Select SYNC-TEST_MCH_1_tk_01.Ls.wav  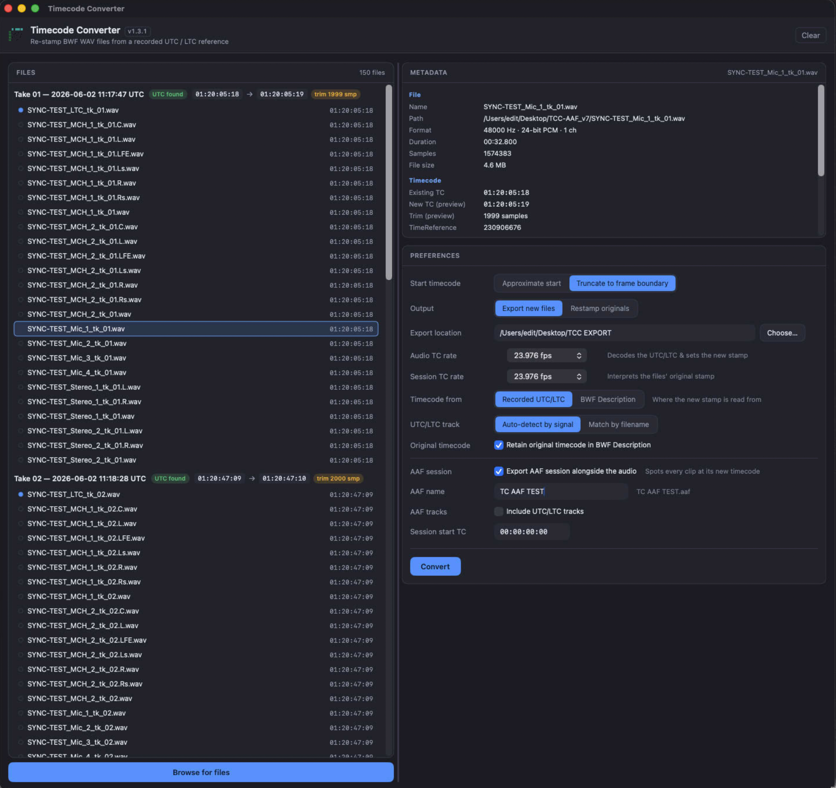pos(196,169)
